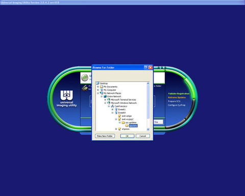Expand the My Documents tree node
Image resolution: width=245 pixels, height=196 pixels.
98,87
